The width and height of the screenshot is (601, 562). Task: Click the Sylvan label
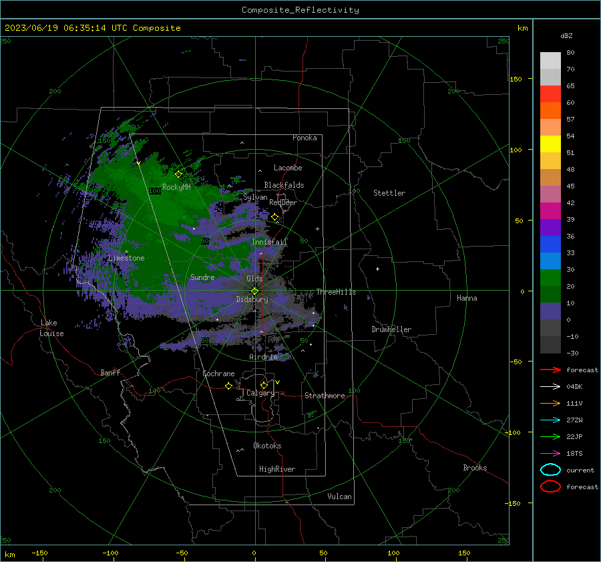point(255,198)
